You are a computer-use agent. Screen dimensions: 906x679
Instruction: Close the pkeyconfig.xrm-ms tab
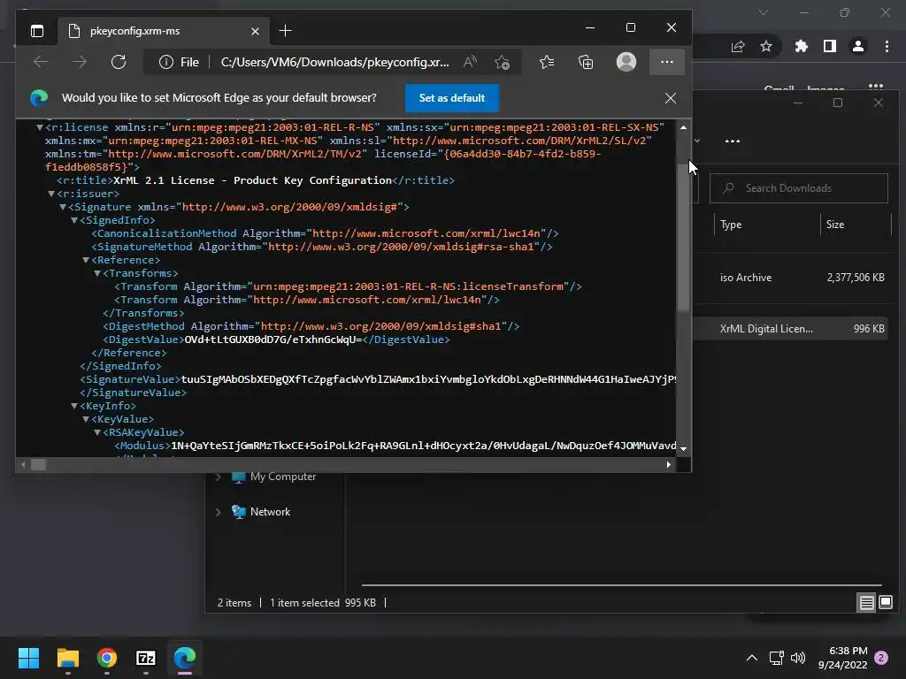[255, 31]
